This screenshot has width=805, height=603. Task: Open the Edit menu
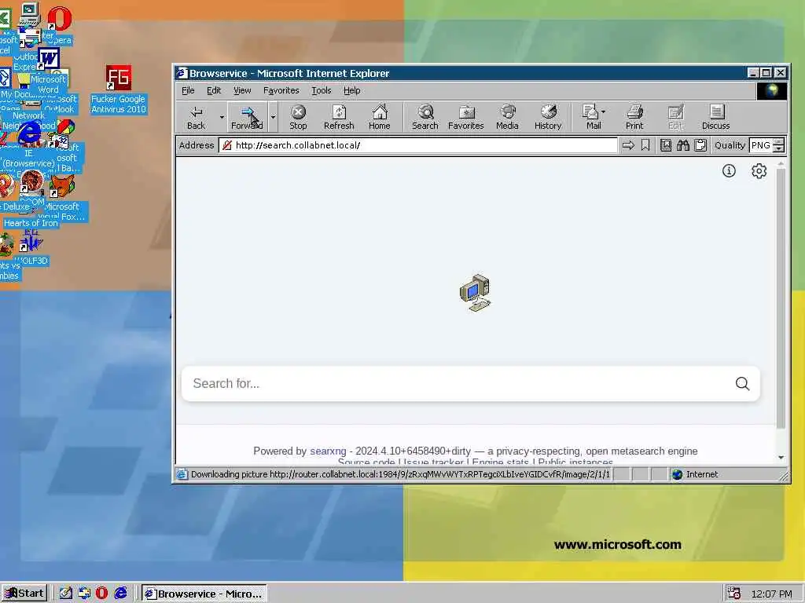214,91
